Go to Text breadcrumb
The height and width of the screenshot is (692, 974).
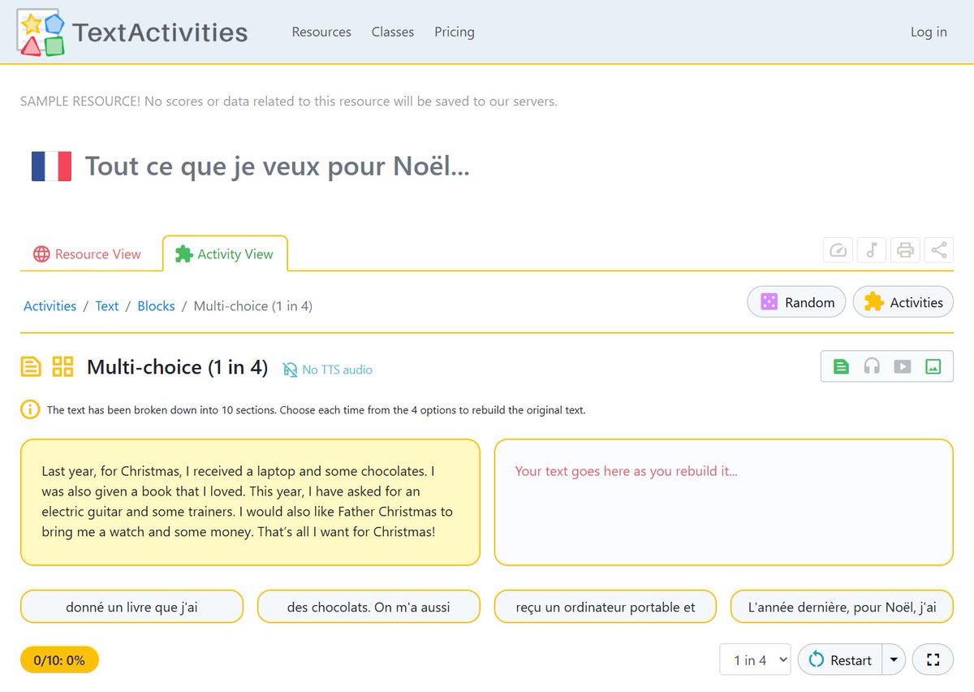click(x=107, y=306)
